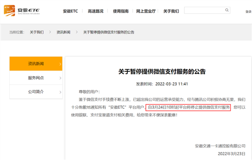Click the chevron beside 服务网点
This screenshot has height=160, width=252.
(x=60, y=78)
